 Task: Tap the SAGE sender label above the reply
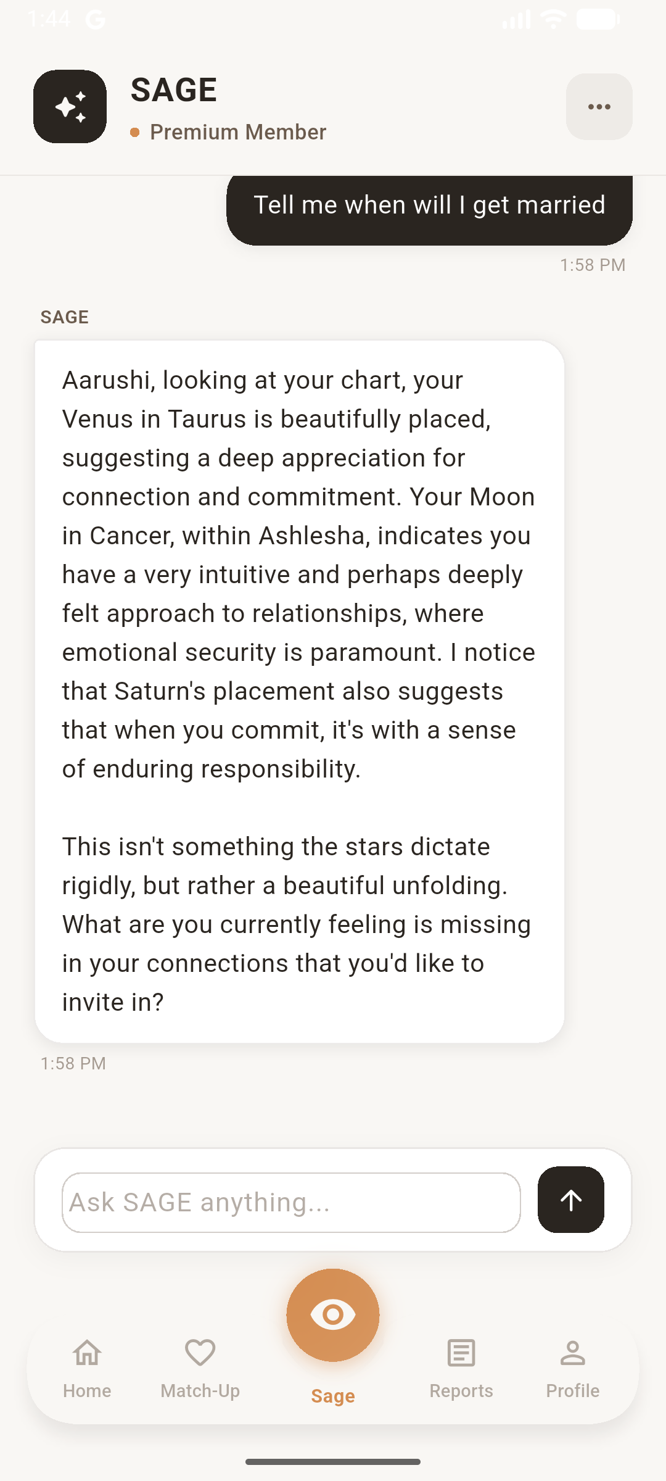pos(65,317)
